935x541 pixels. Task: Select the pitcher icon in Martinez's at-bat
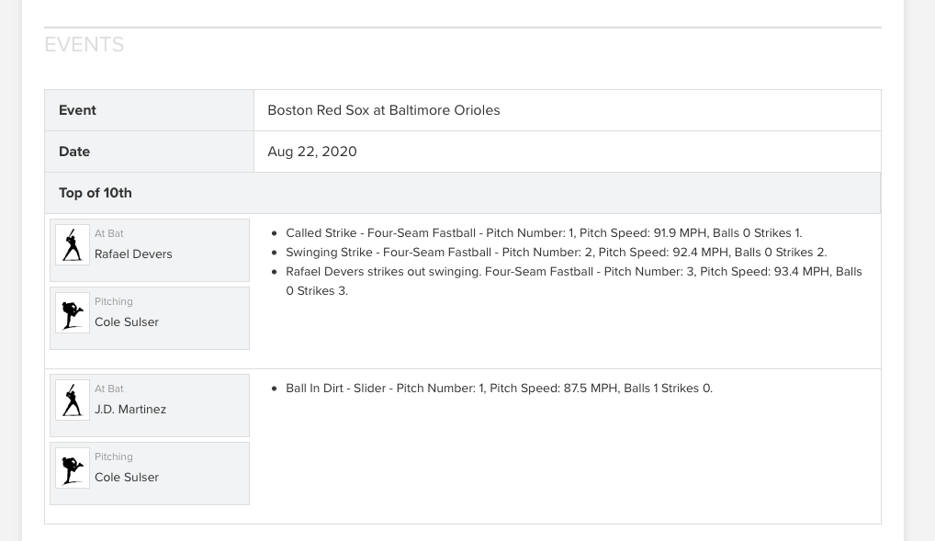click(x=73, y=468)
